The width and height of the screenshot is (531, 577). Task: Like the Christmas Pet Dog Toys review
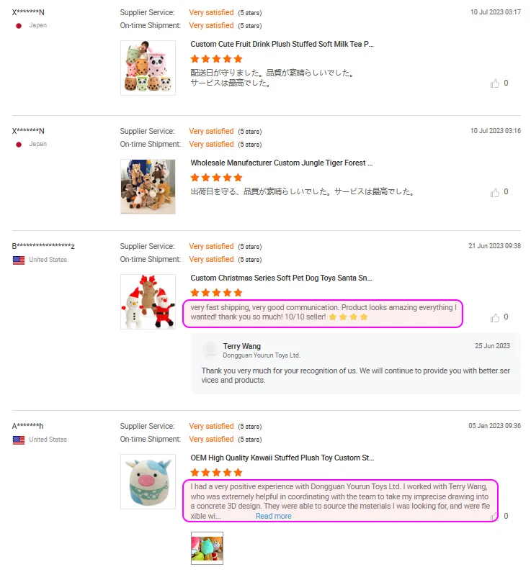494,317
